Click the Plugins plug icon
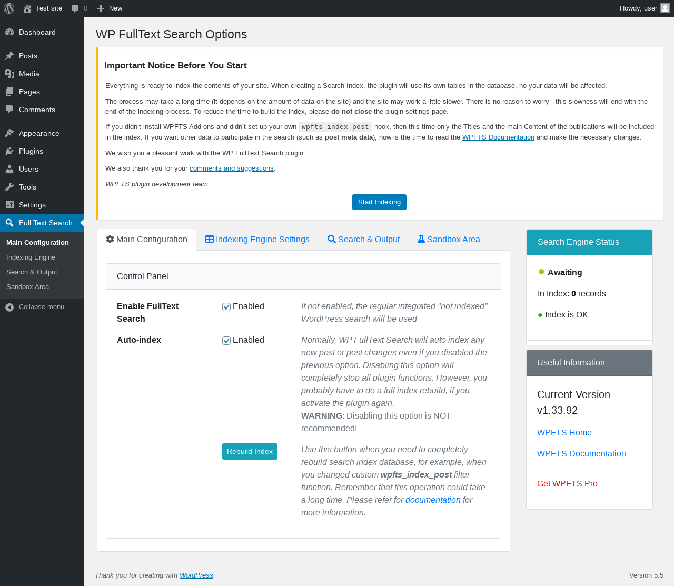 (9, 151)
